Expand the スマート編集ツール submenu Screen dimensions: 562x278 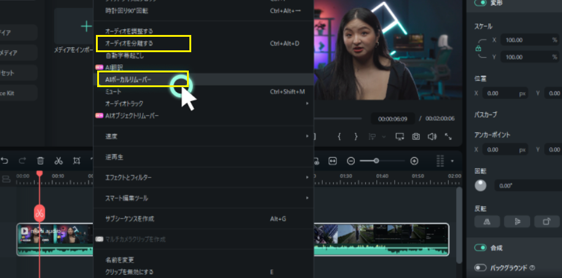coord(203,198)
